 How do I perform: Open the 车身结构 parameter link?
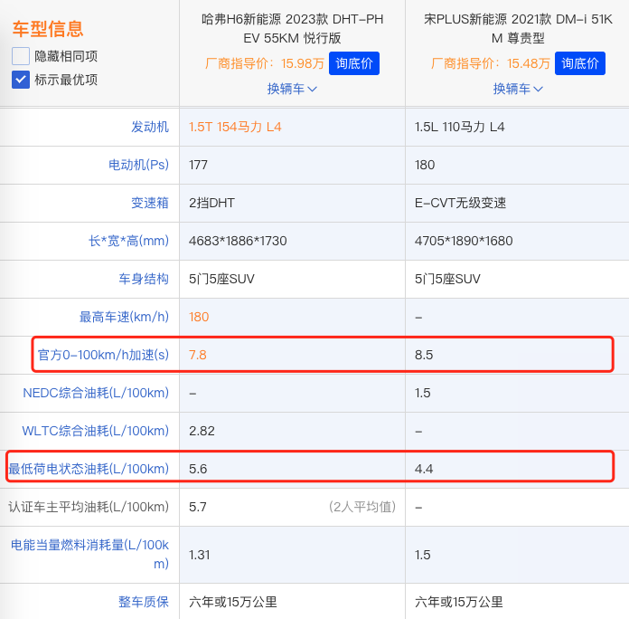(x=143, y=279)
